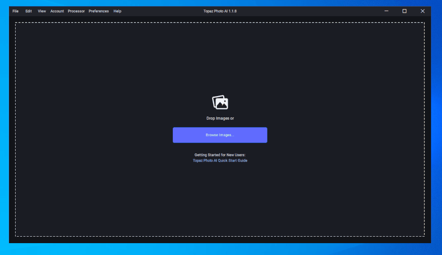Click the Browse Images button
This screenshot has width=442, height=255.
(x=220, y=135)
